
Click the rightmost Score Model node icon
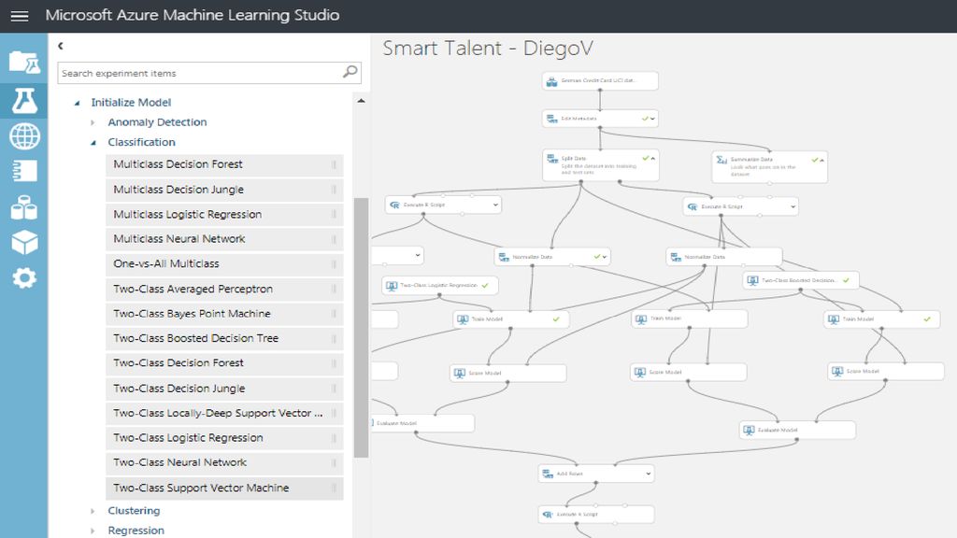(837, 372)
